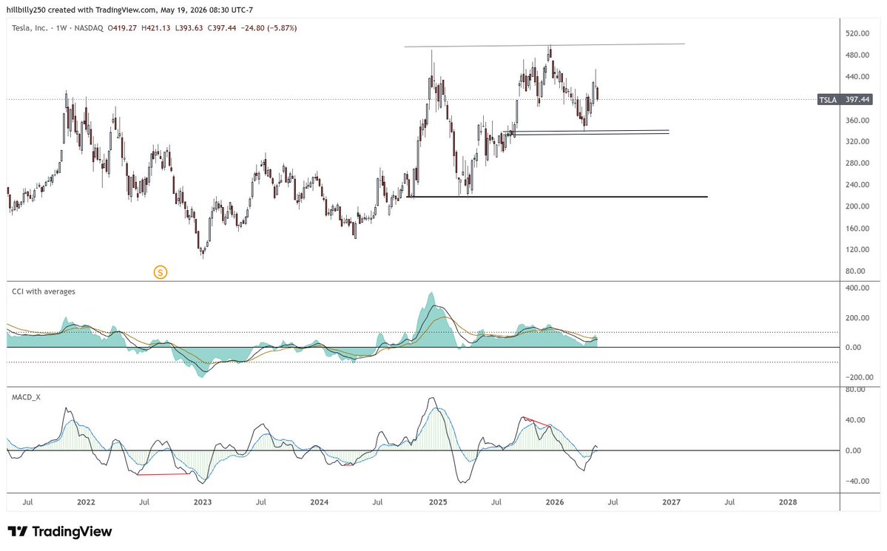Image resolution: width=887 pixels, height=551 pixels.
Task: Click the 2026 label on time axis
Action: [554, 502]
